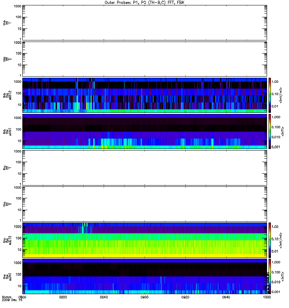Click the 0840 time axis tick label
289x308 pixels.
[104, 297]
